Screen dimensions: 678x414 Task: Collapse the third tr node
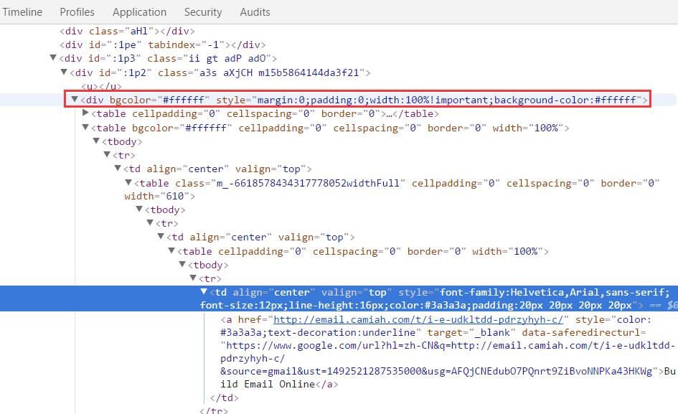193,278
